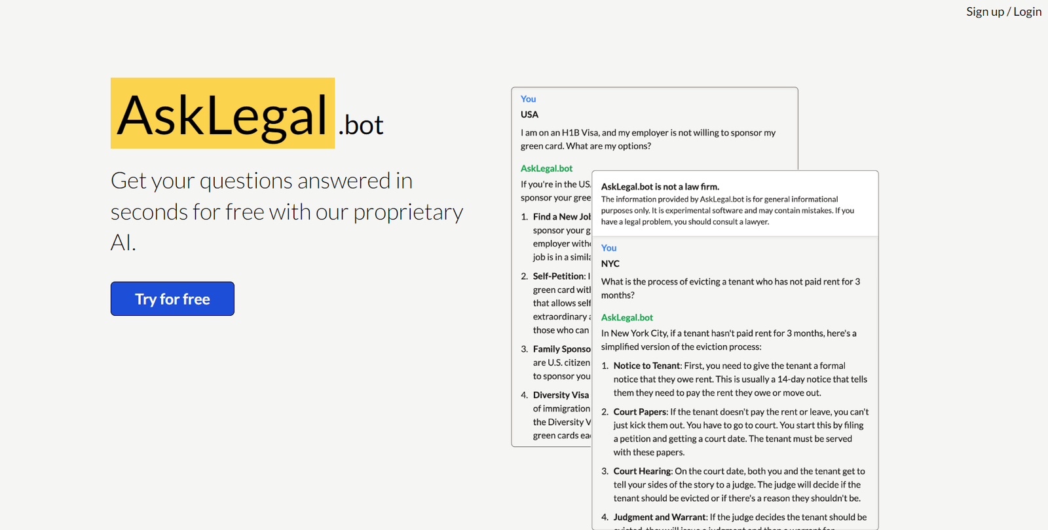
Task: Click the green AskLegal.bot label above the eviction answer
Action: click(x=627, y=318)
